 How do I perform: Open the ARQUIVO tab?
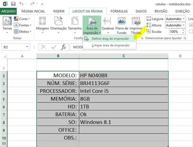coord(9,11)
